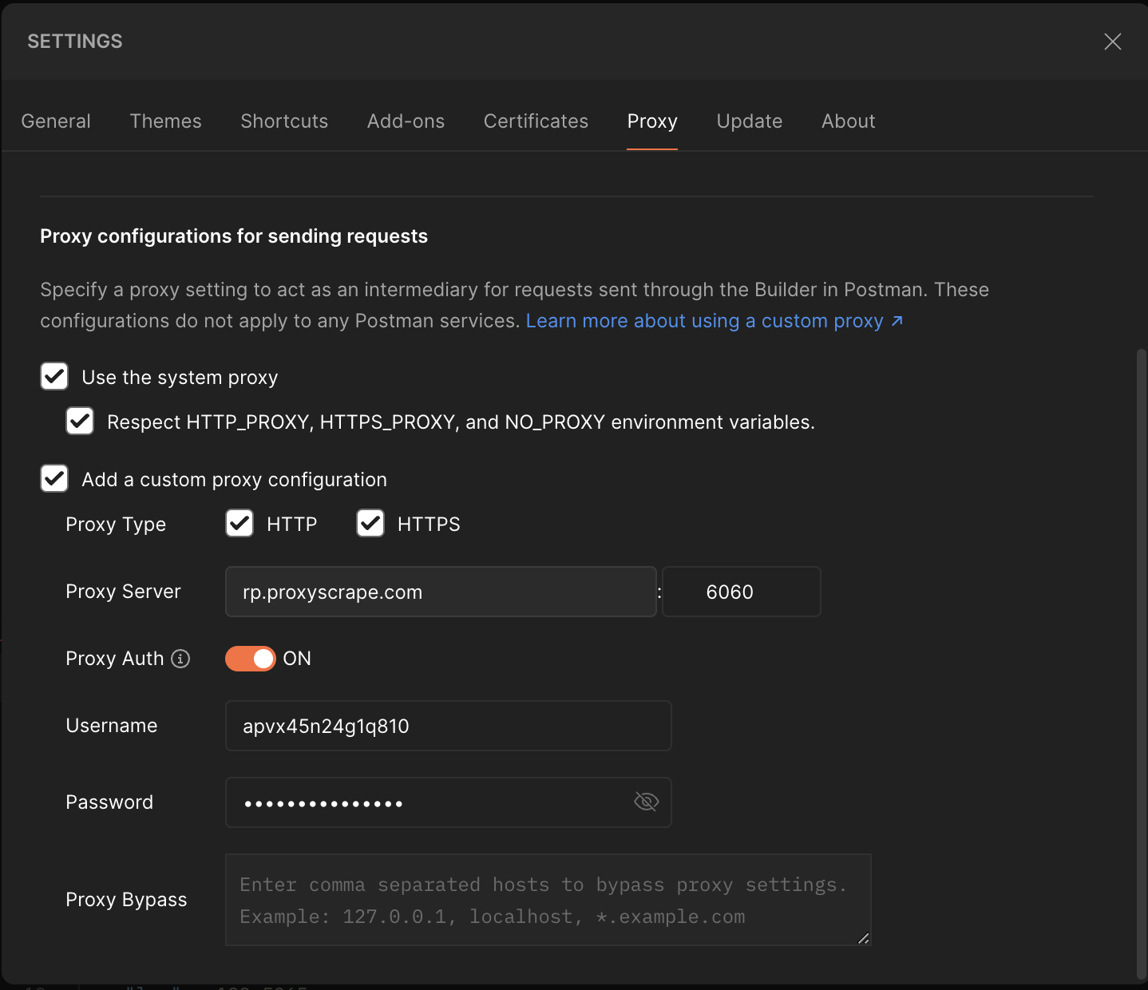The height and width of the screenshot is (990, 1148).
Task: Open the Certificates settings tab
Action: click(535, 121)
